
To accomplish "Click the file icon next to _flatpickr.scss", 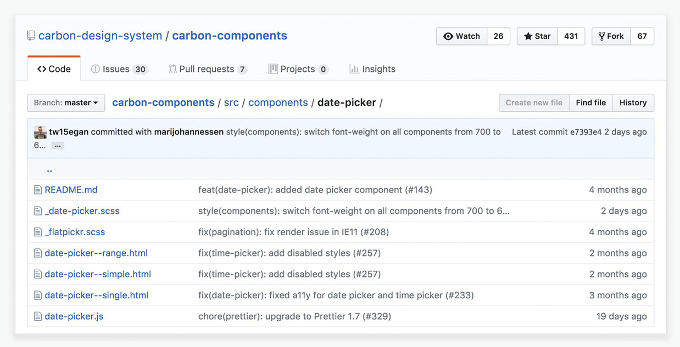I will point(38,232).
